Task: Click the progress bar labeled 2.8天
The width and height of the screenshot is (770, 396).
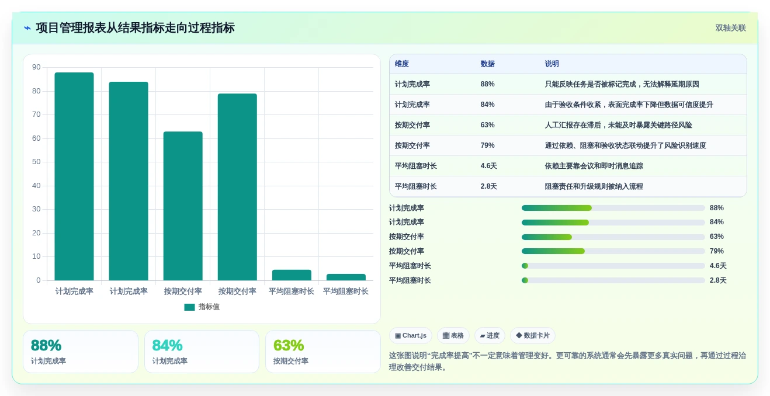Action: [x=613, y=280]
